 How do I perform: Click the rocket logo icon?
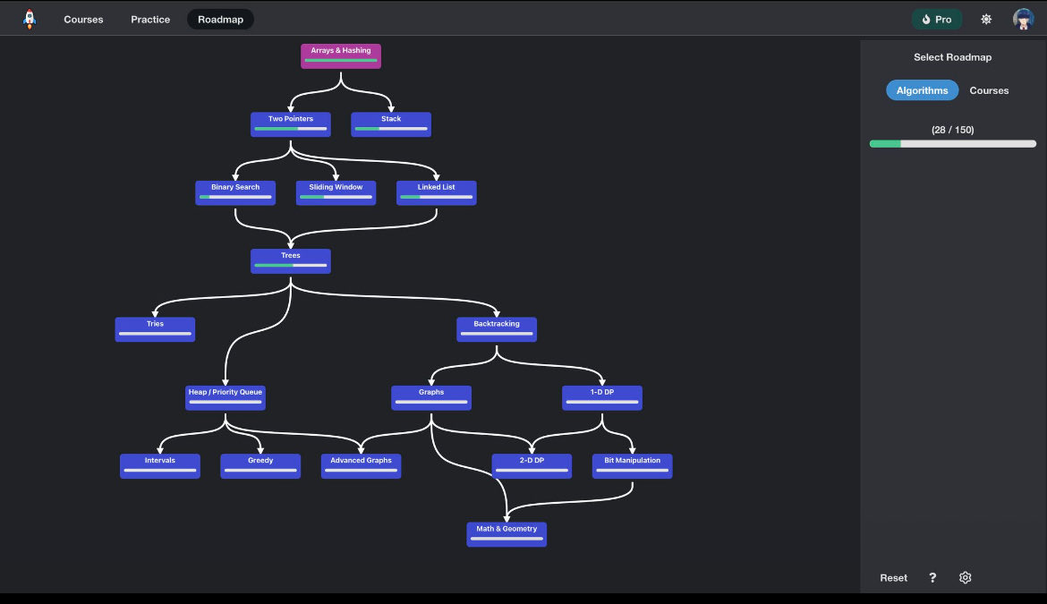(30, 19)
